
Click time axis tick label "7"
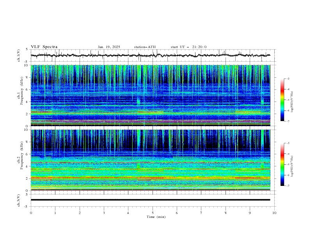pyautogui.click(x=201, y=213)
